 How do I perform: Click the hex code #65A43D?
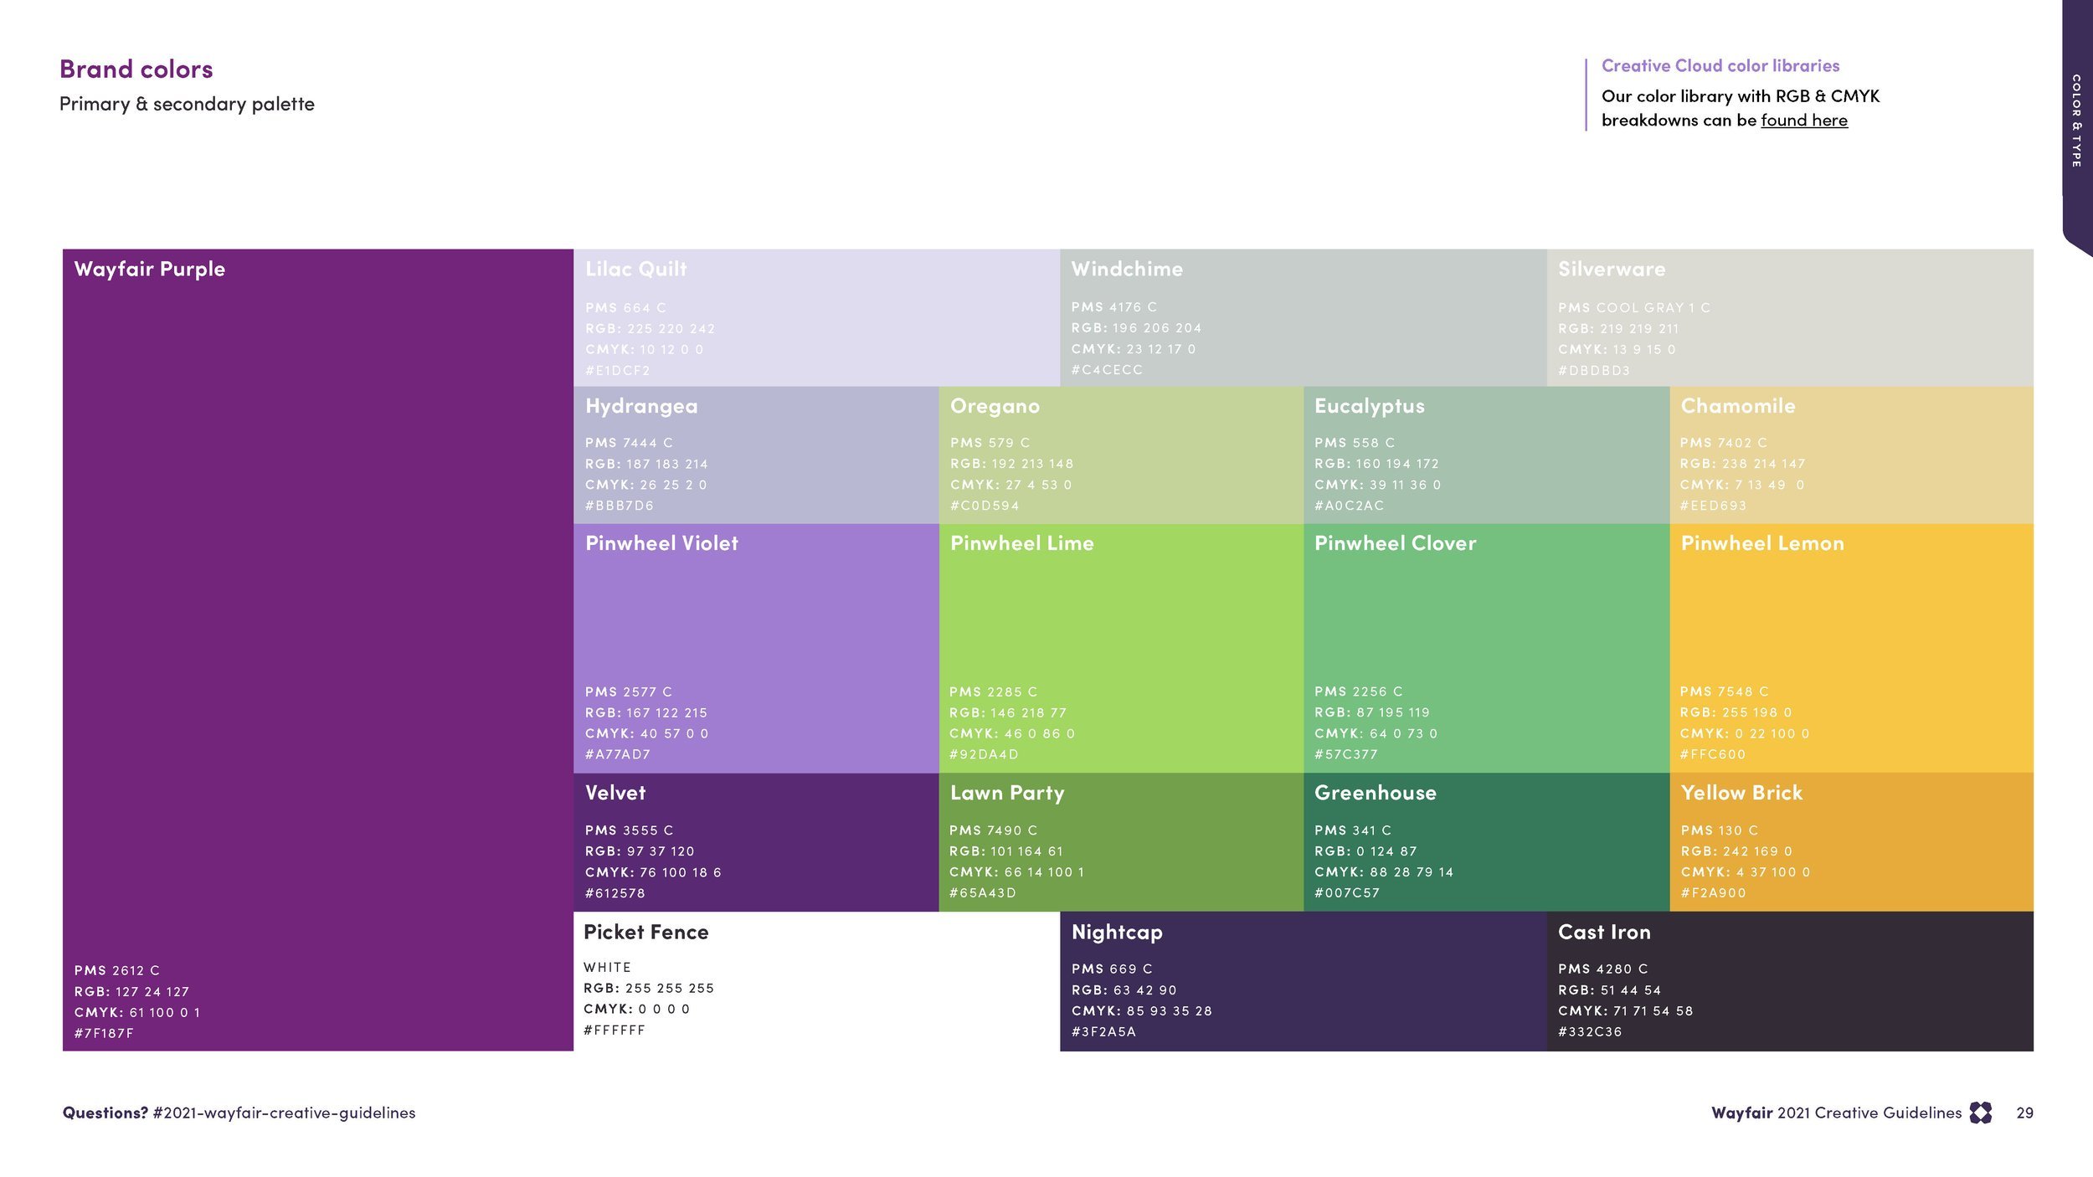pyautogui.click(x=983, y=892)
